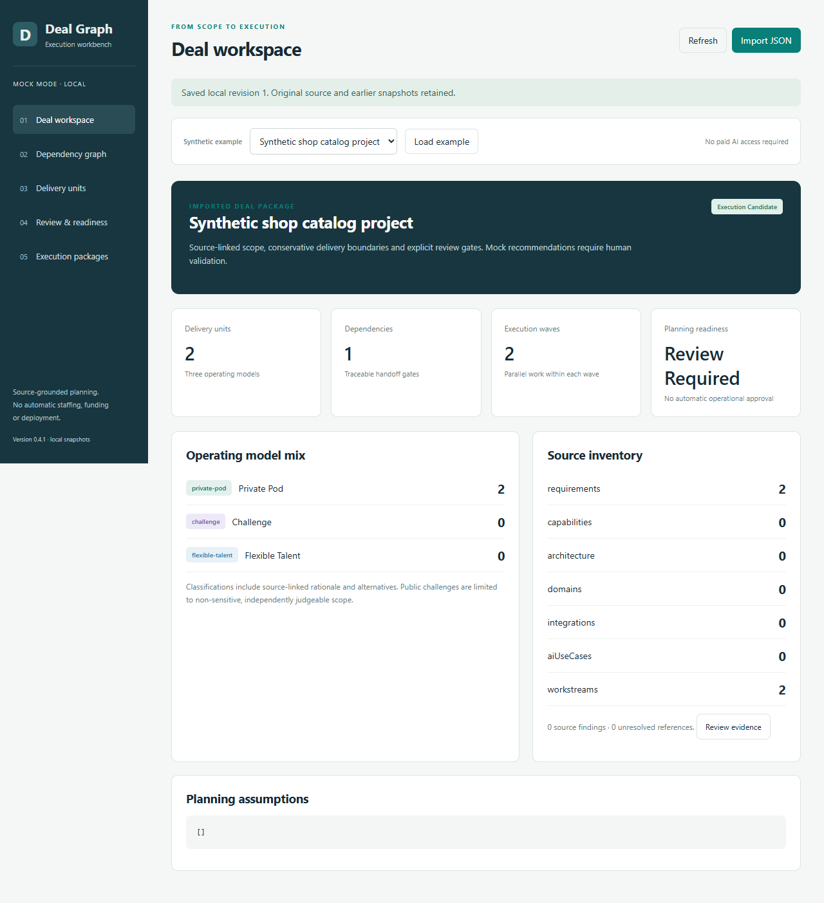The width and height of the screenshot is (824, 903).
Task: Click the Dependencies stat card
Action: click(x=406, y=362)
